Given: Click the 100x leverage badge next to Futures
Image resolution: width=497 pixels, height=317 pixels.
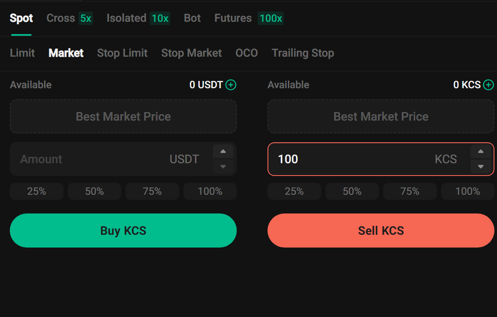Looking at the screenshot, I should tap(270, 18).
